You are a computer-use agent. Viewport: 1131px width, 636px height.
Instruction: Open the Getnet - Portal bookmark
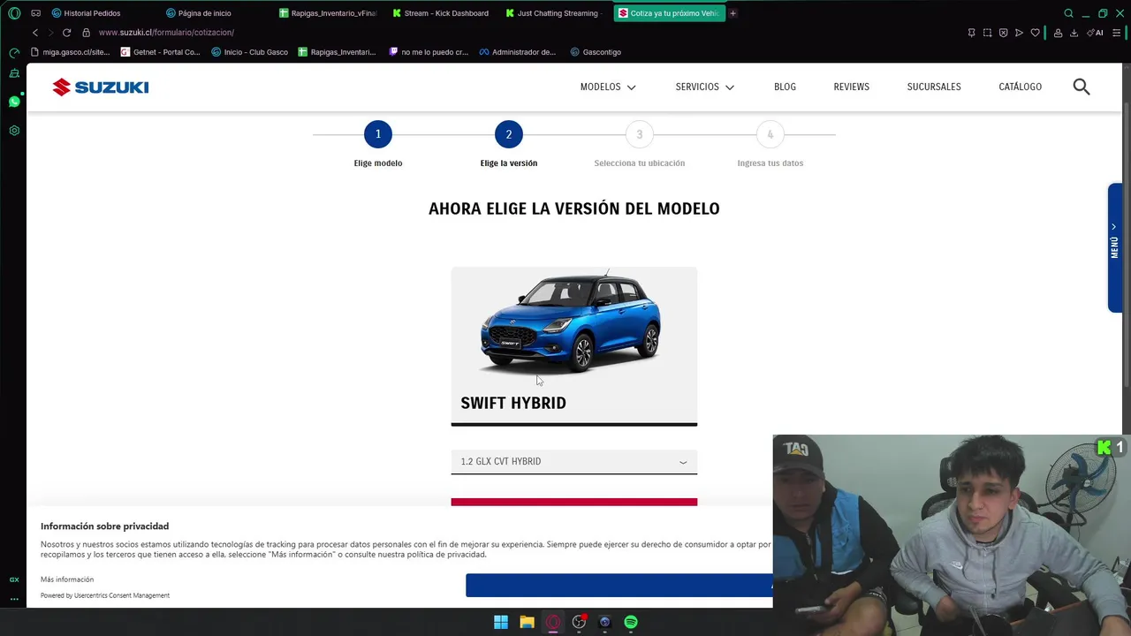tap(161, 52)
